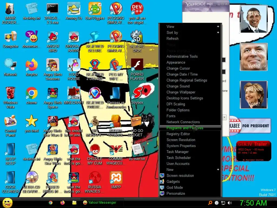Expand the New submenu

[x=190, y=170]
